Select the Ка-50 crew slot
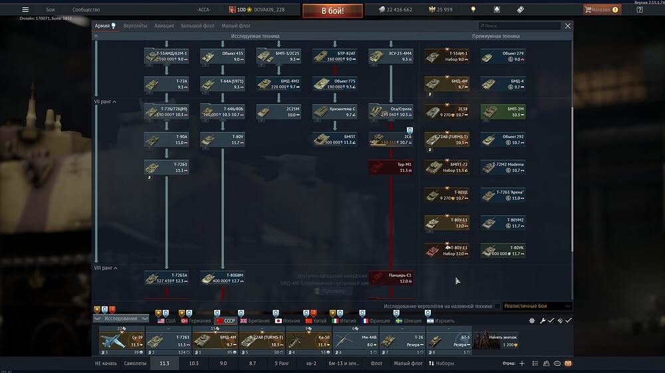Image resolution: width=665 pixels, height=373 pixels. click(309, 340)
